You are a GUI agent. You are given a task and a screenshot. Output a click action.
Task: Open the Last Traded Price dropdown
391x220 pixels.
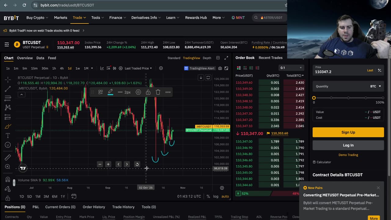click(x=138, y=68)
